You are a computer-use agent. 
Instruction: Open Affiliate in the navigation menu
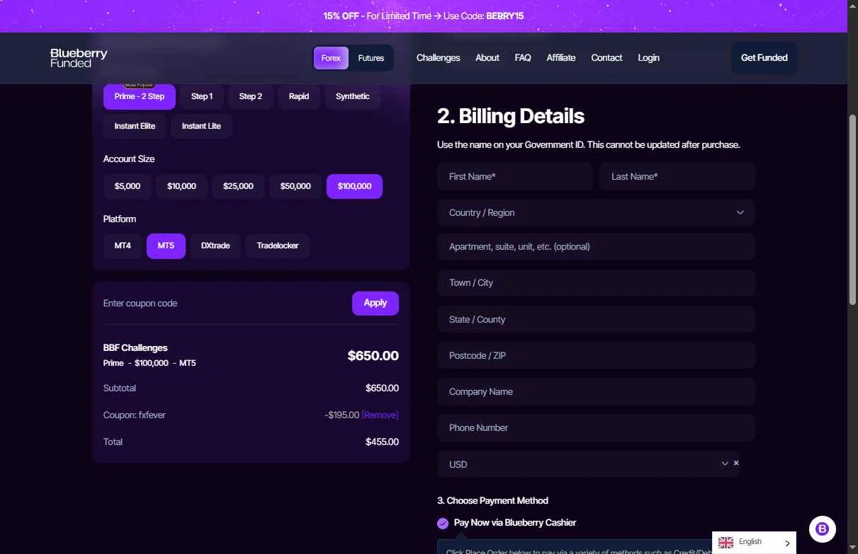(561, 58)
